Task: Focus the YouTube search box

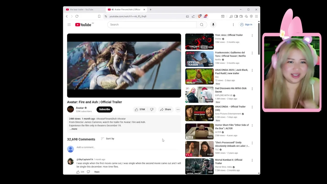Action: tap(152, 25)
